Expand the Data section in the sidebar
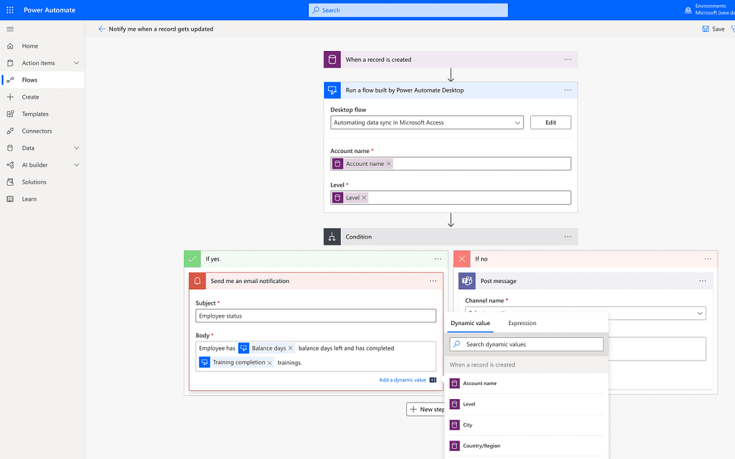The width and height of the screenshot is (735, 459). (x=76, y=148)
